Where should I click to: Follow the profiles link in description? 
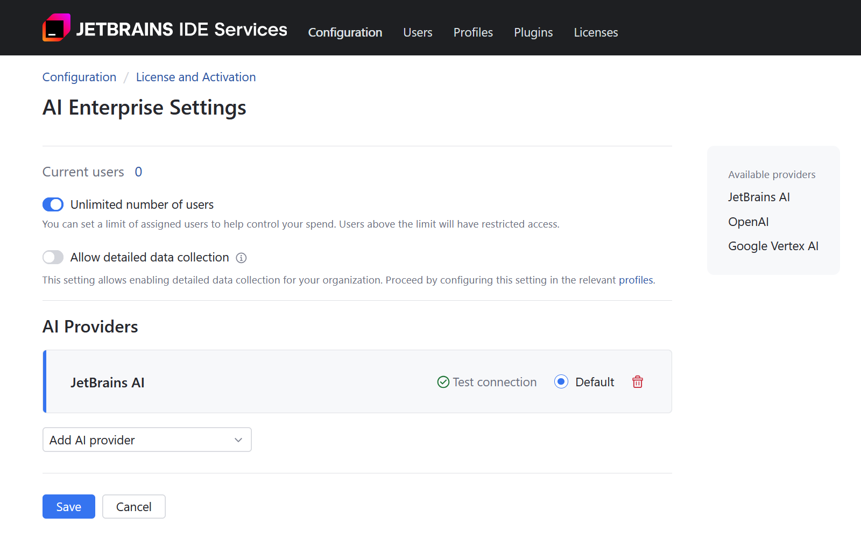636,280
